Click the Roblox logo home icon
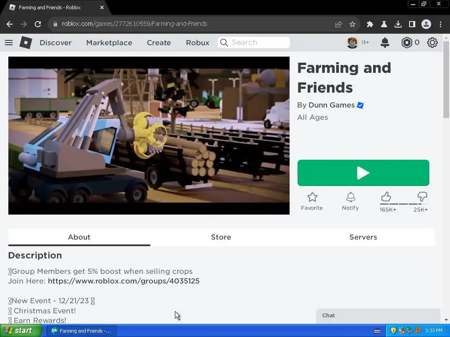Viewport: 450px width, 337px height. pyautogui.click(x=26, y=43)
